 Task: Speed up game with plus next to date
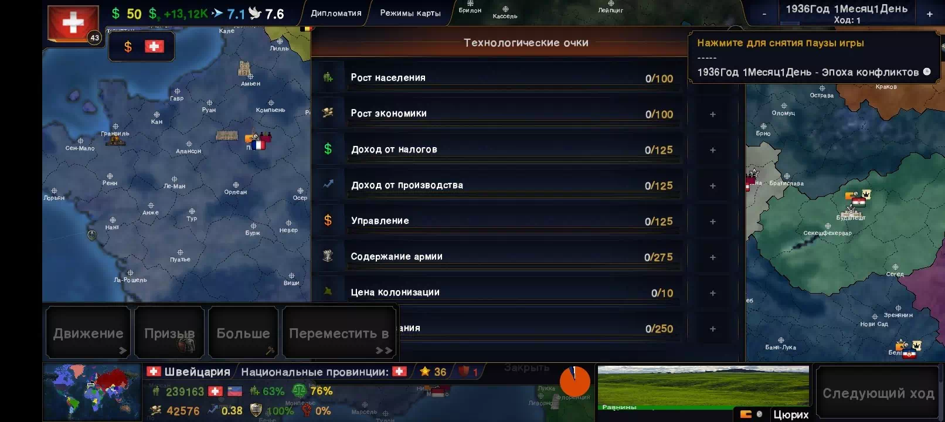pyautogui.click(x=929, y=14)
